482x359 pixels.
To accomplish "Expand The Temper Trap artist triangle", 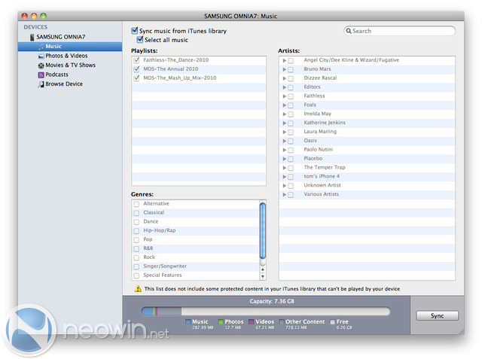I will pos(285,168).
